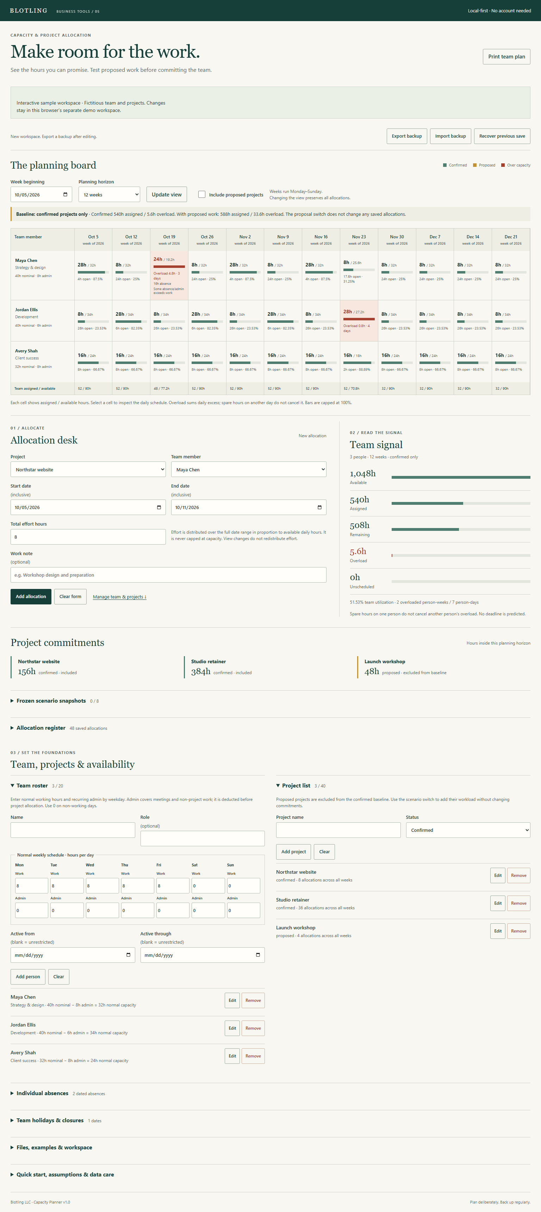Click the Print team plan button
Screen dimensions: 541x1212
click(x=506, y=56)
